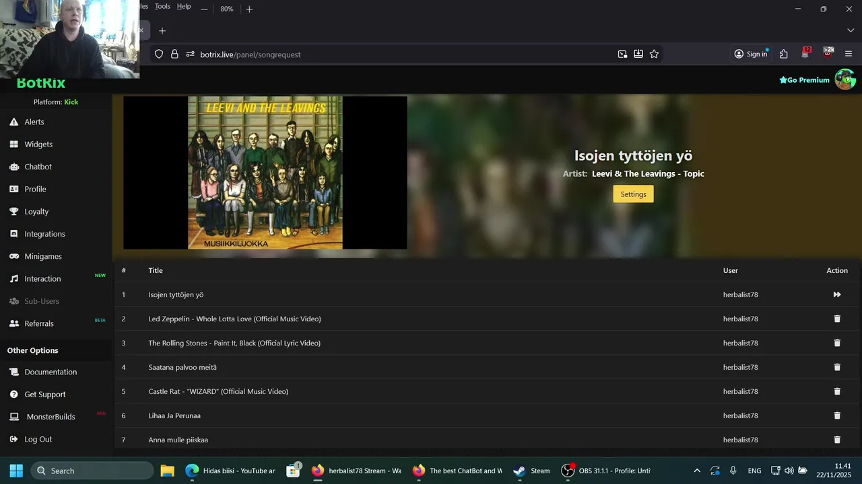862x484 pixels.
Task: Click ENG language indicator
Action: [754, 471]
